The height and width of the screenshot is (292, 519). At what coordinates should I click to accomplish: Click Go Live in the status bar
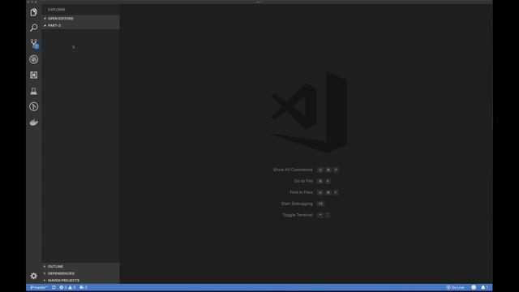pyautogui.click(x=456, y=287)
